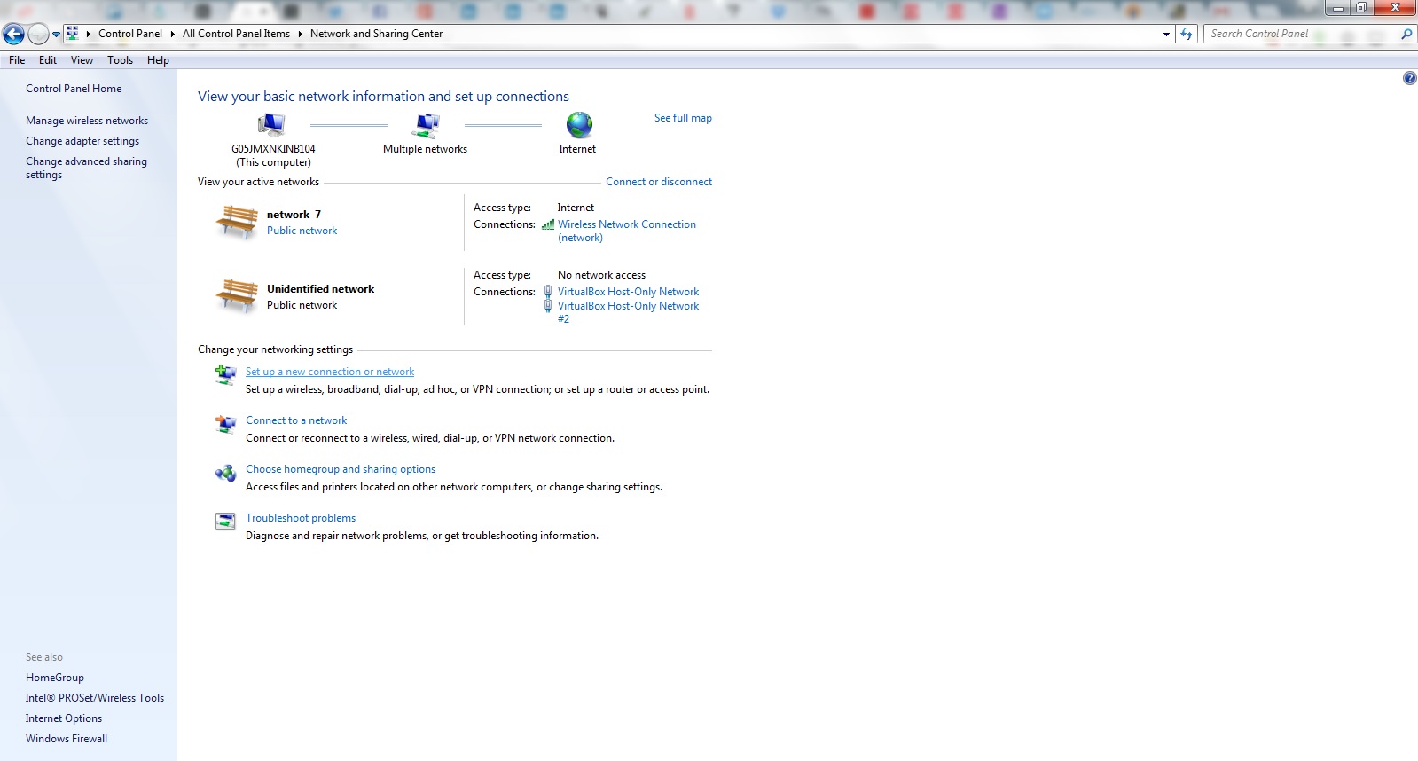Refresh the address bar location
The image size is (1418, 761).
tap(1187, 34)
